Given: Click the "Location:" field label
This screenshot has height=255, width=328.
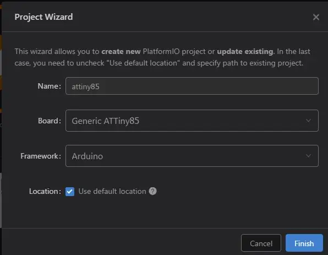Looking at the screenshot, I should (45, 191).
